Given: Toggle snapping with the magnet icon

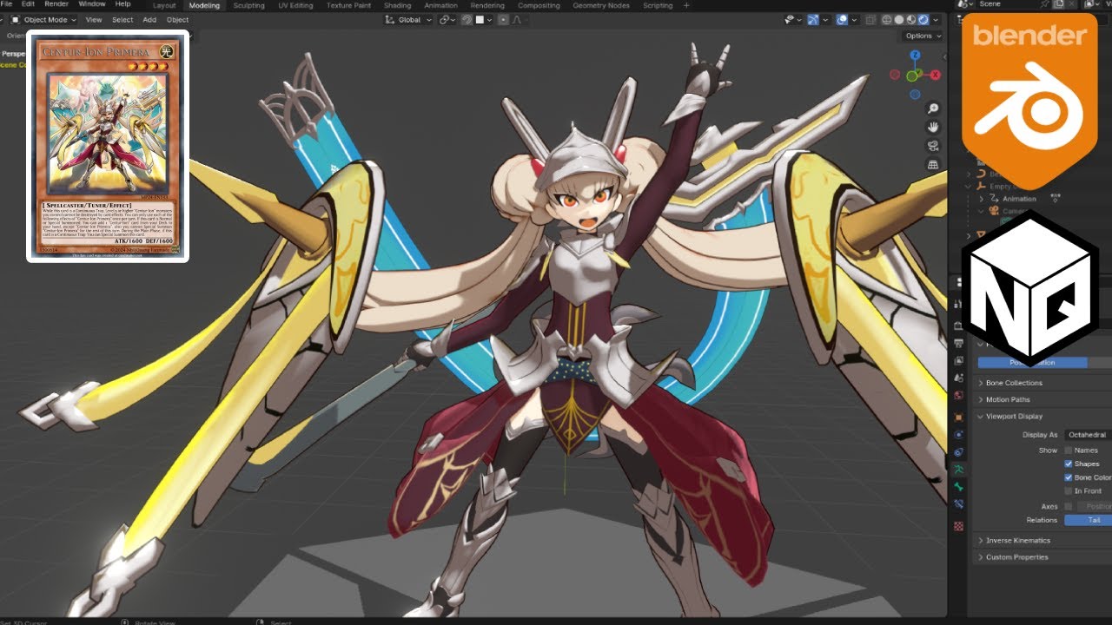Looking at the screenshot, I should (x=467, y=19).
